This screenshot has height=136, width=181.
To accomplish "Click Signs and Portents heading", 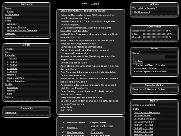I will (83, 11).
